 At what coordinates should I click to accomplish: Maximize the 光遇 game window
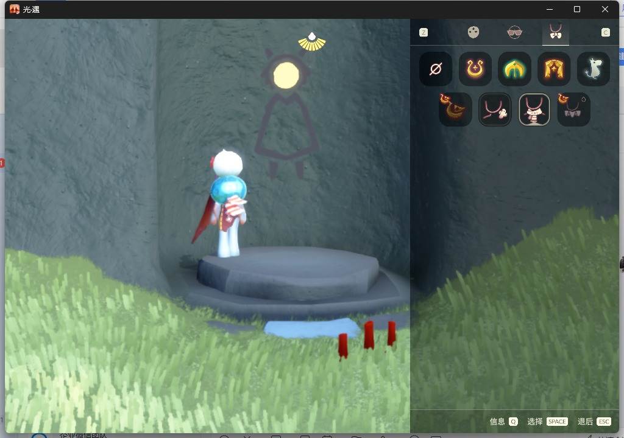tap(576, 9)
